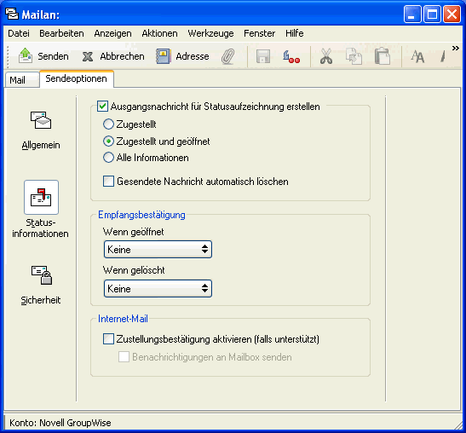Screen dimensions: 466x433
Task: Select the Statusinformationen mailbox icon
Action: (41, 197)
